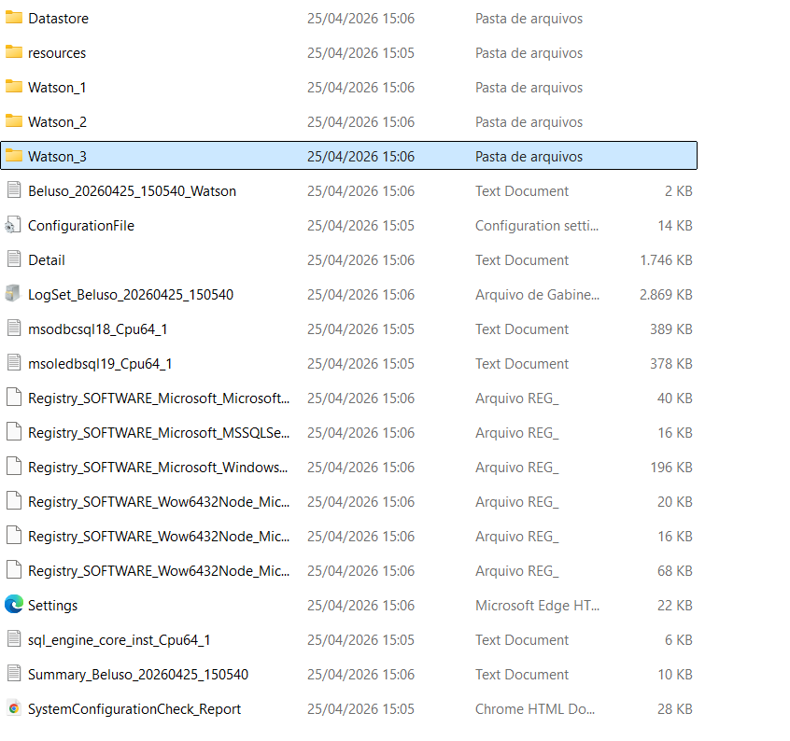Image resolution: width=790 pixels, height=741 pixels.
Task: Click the highlighted Watson_3 folder icon
Action: tap(14, 156)
